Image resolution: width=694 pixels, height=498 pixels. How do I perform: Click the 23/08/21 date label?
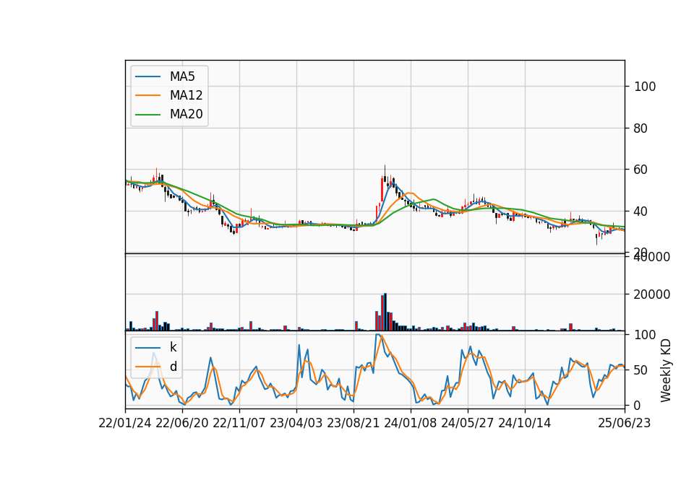(354, 423)
